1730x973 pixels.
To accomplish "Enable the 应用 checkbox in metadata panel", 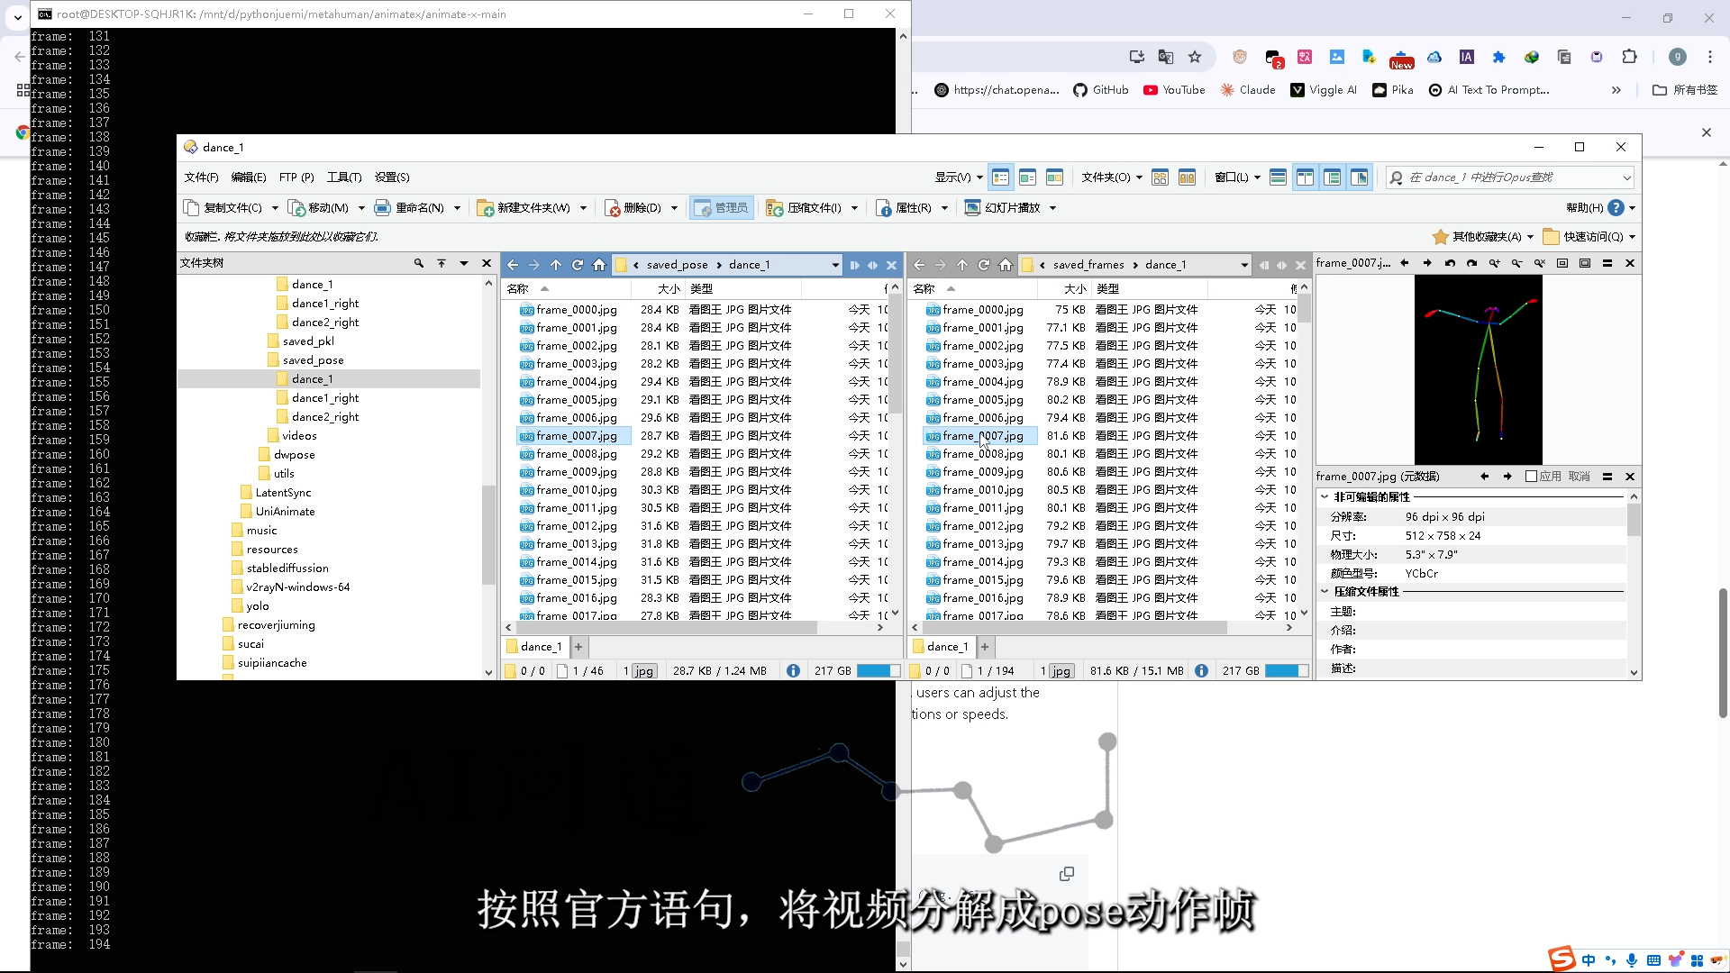I will point(1531,477).
